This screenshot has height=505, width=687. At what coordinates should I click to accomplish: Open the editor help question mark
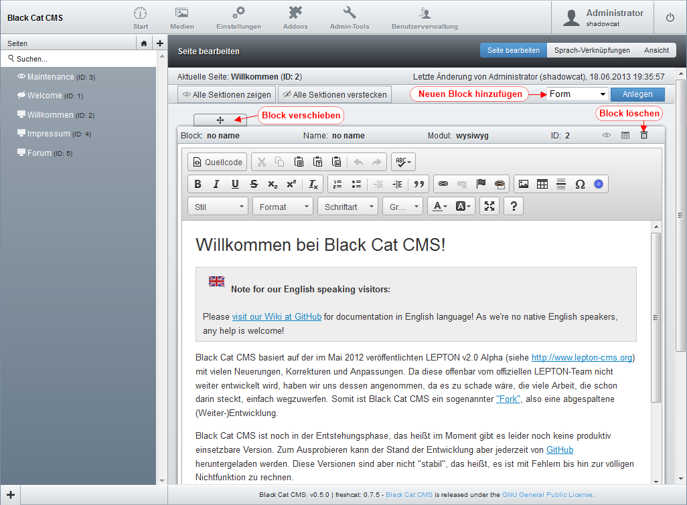pyautogui.click(x=514, y=206)
